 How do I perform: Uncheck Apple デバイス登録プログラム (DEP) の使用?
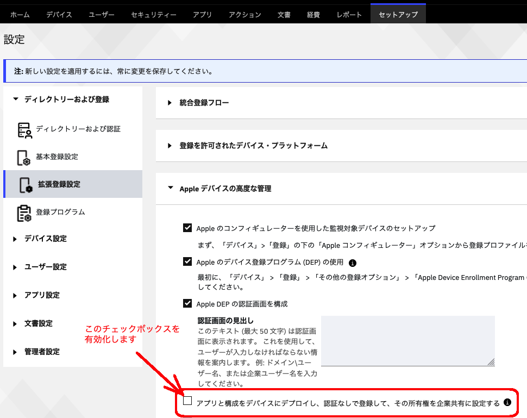pos(187,261)
